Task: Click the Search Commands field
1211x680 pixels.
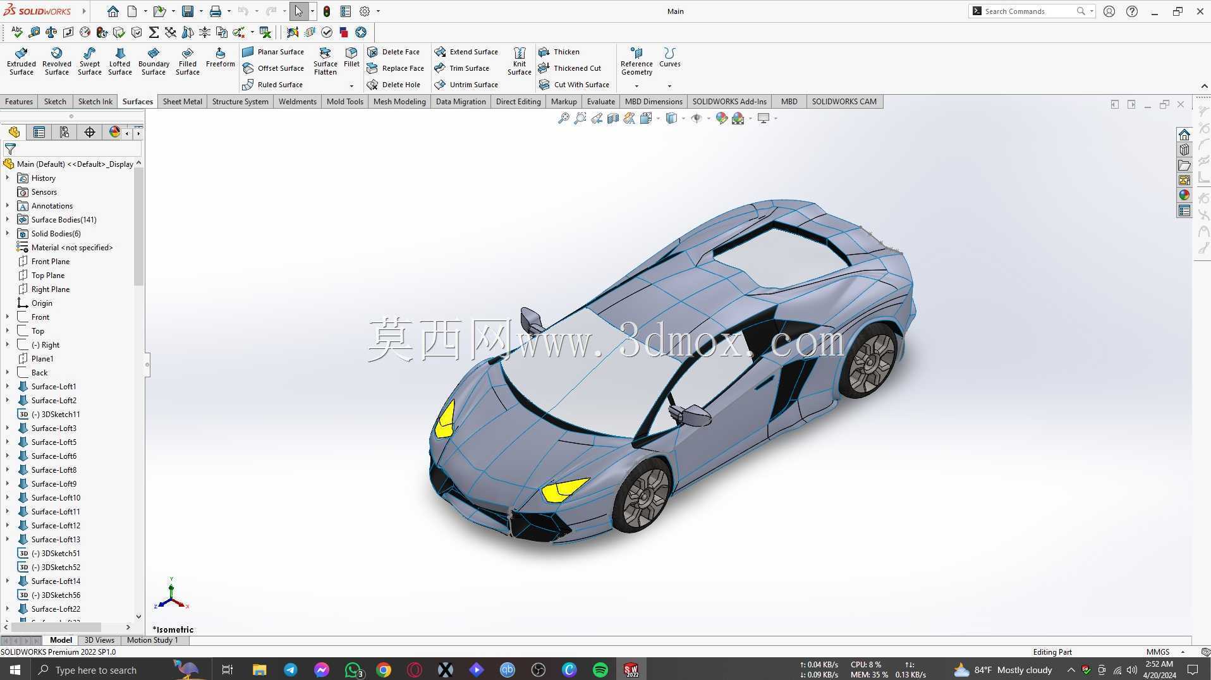Action: tap(1031, 11)
